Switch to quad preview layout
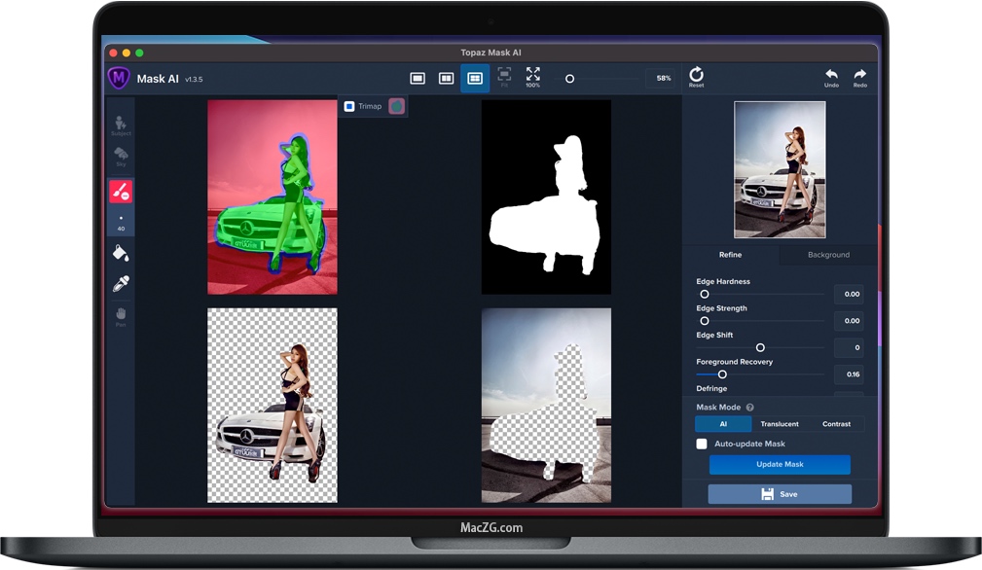This screenshot has height=570, width=982. click(474, 78)
